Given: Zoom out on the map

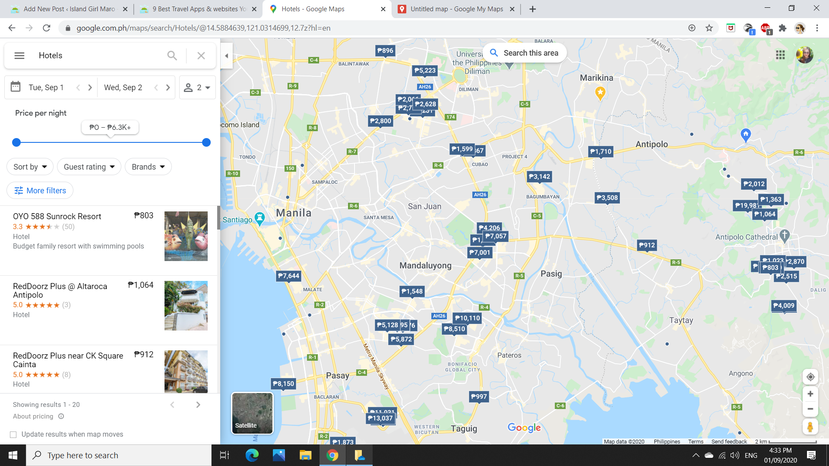Looking at the screenshot, I should pyautogui.click(x=810, y=409).
